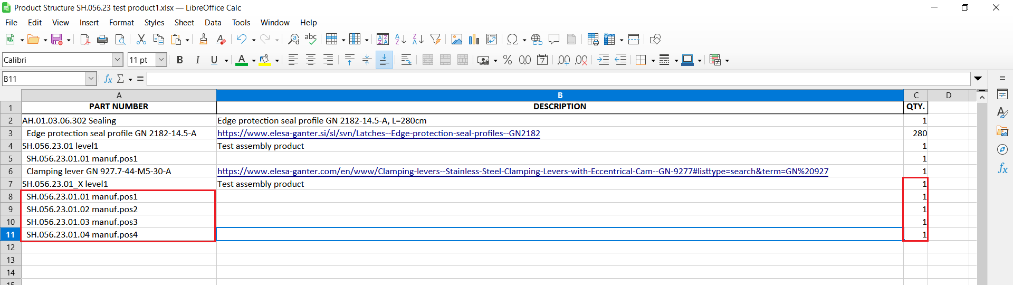
Task: Toggle Bold formatting
Action: point(180,60)
